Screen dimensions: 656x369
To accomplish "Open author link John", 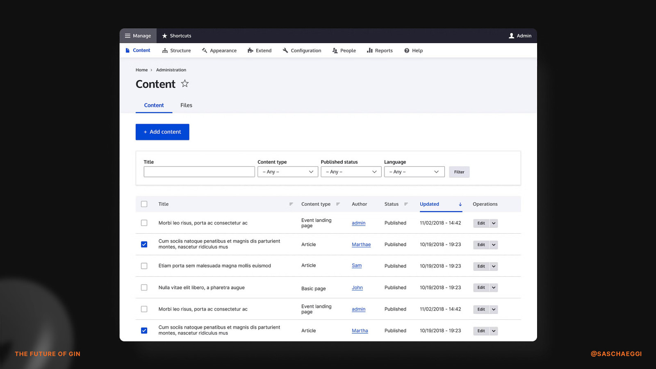I will pos(357,287).
